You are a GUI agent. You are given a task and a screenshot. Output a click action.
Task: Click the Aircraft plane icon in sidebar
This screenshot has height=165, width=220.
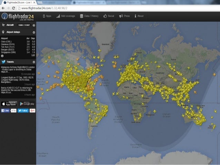click(x=3, y=25)
